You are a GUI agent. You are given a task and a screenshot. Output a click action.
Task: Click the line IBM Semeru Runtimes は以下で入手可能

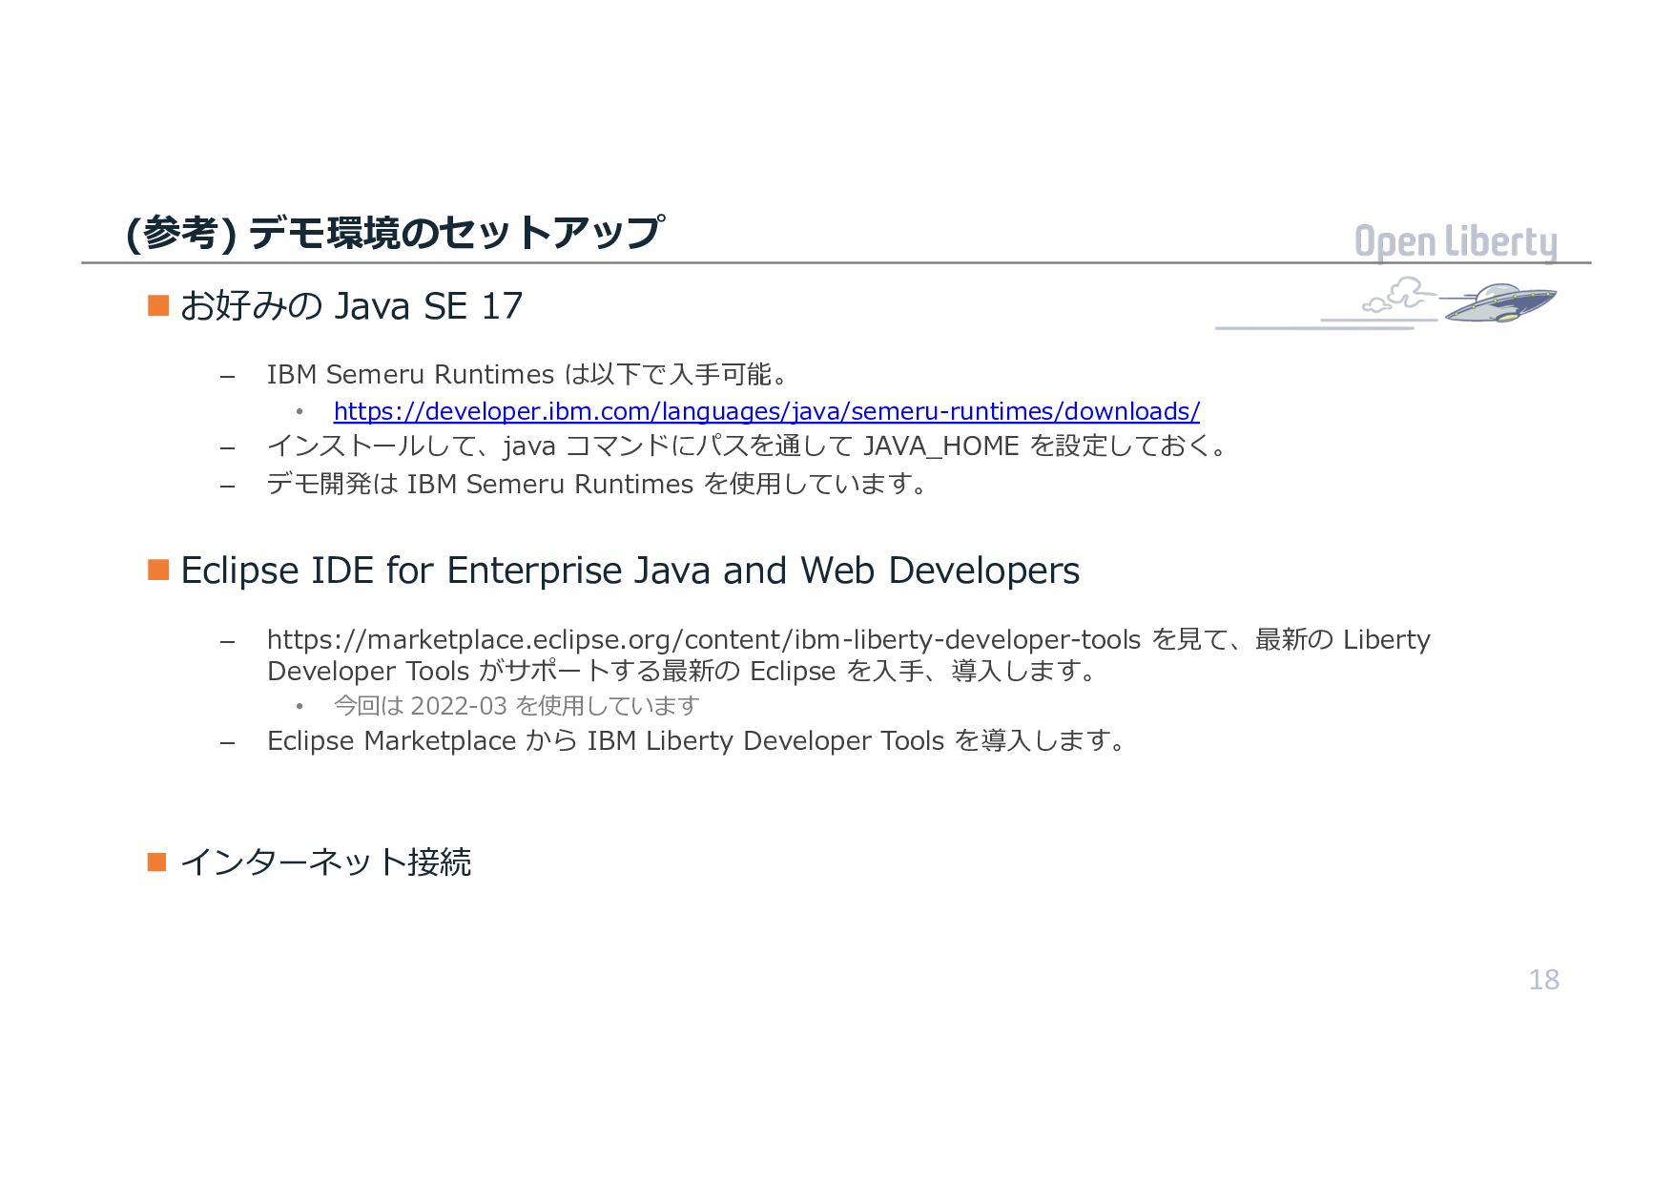coord(527,374)
